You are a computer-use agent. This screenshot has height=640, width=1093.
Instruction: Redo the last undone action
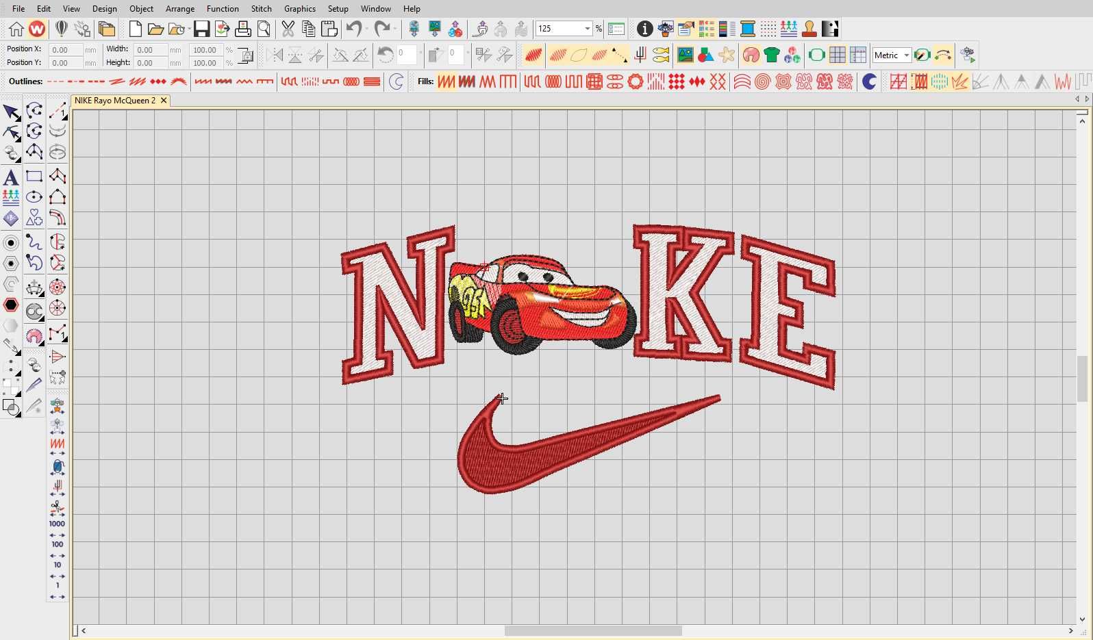(382, 29)
